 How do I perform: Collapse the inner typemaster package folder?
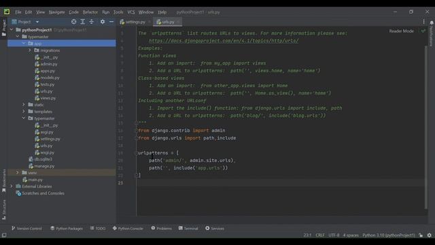(x=24, y=118)
